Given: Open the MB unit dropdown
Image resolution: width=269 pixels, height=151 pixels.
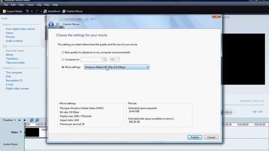Looking at the screenshot, I should pos(115,60).
